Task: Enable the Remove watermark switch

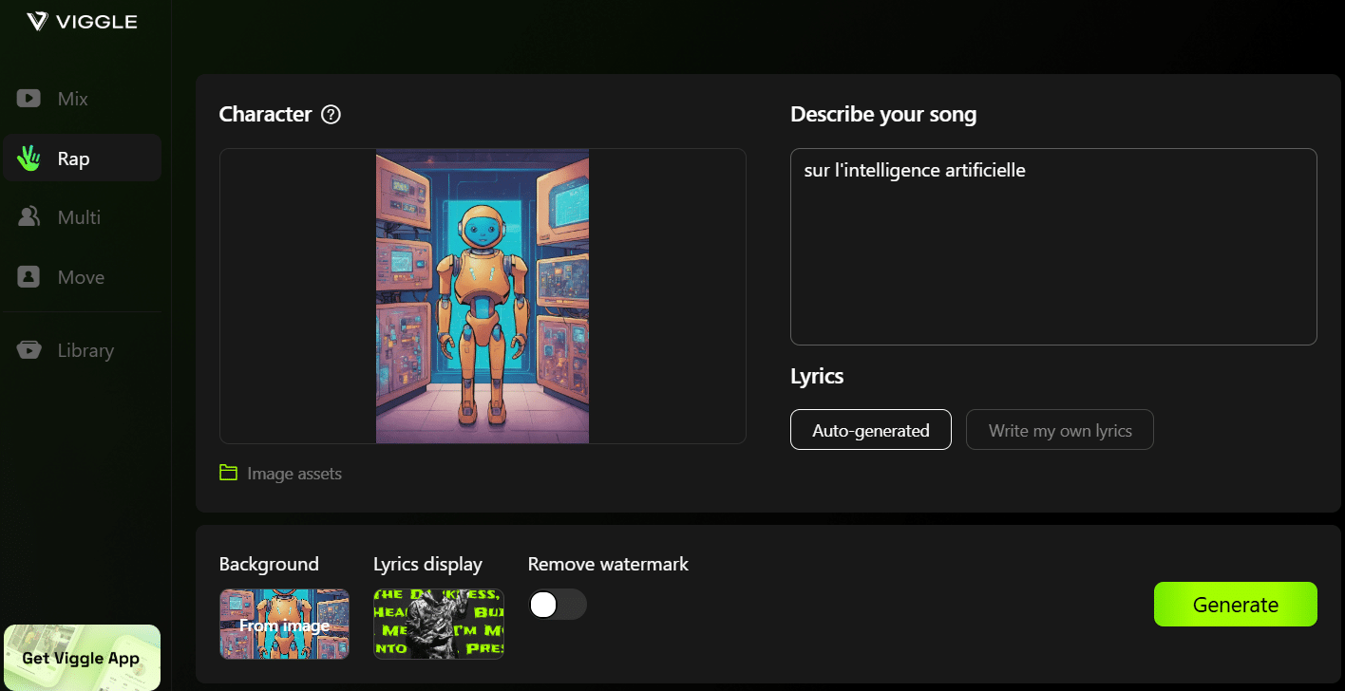Action: (x=558, y=604)
